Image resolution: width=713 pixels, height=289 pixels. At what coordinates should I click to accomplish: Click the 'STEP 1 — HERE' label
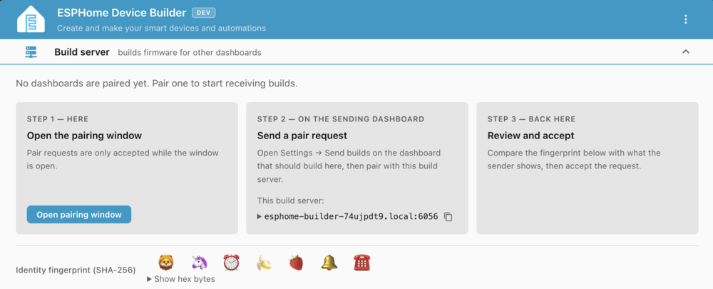click(x=58, y=119)
